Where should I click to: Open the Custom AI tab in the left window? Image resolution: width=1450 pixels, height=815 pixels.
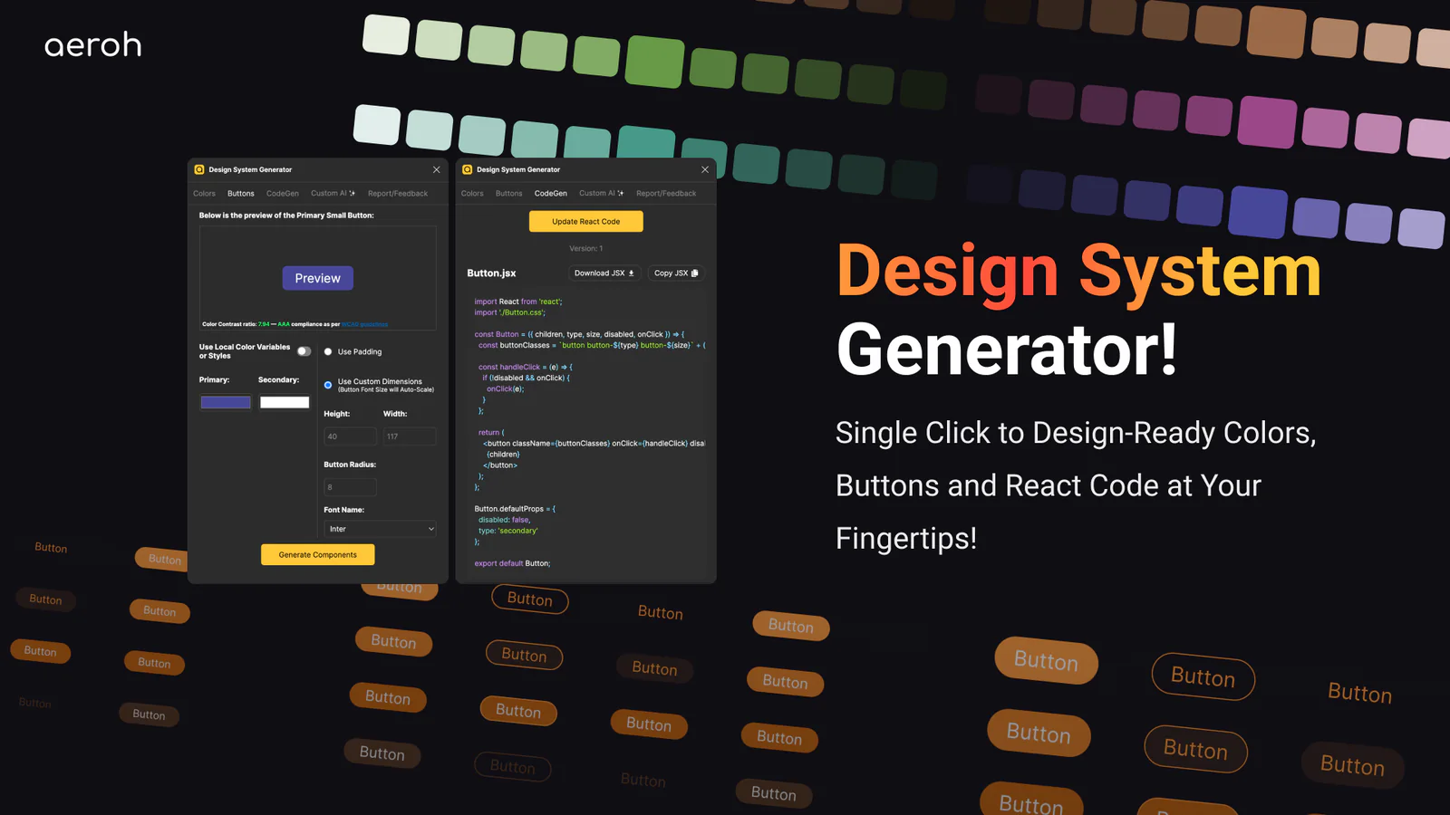tap(333, 194)
